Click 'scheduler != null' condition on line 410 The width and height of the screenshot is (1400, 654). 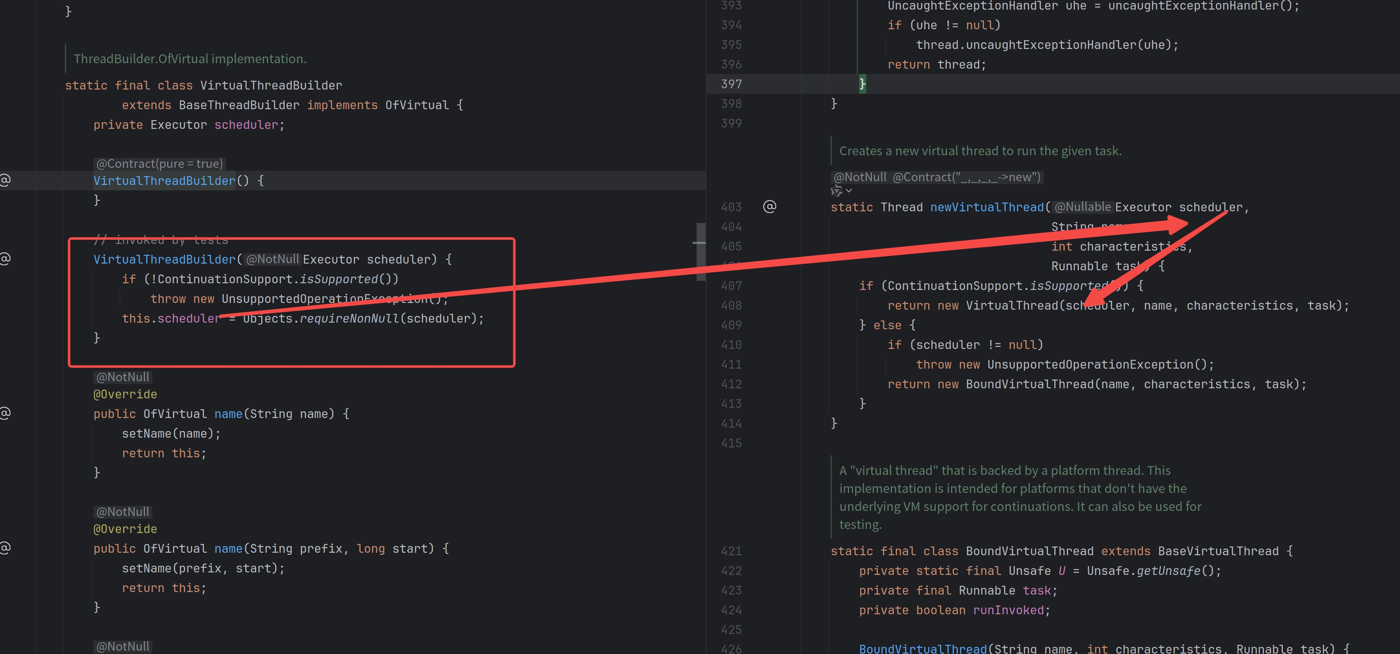click(x=977, y=344)
